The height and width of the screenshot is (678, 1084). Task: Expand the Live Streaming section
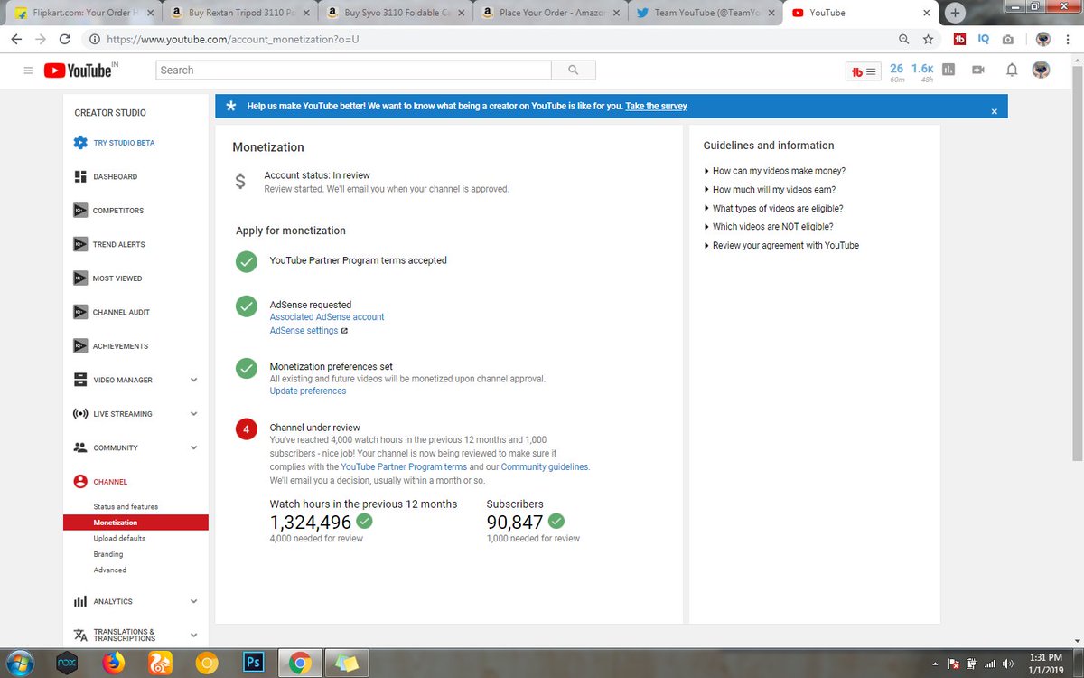(193, 414)
